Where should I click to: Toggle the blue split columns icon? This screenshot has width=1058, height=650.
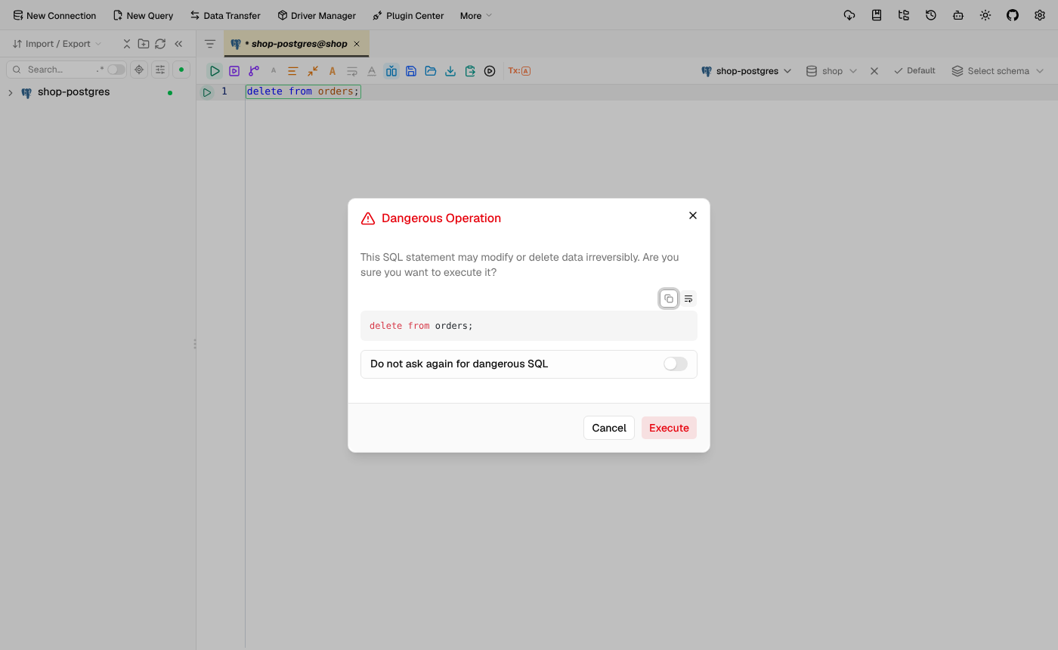[x=391, y=71]
